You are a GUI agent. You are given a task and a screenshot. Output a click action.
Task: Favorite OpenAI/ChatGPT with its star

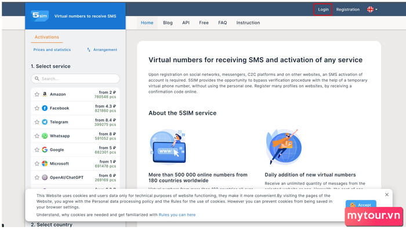[x=37, y=177]
